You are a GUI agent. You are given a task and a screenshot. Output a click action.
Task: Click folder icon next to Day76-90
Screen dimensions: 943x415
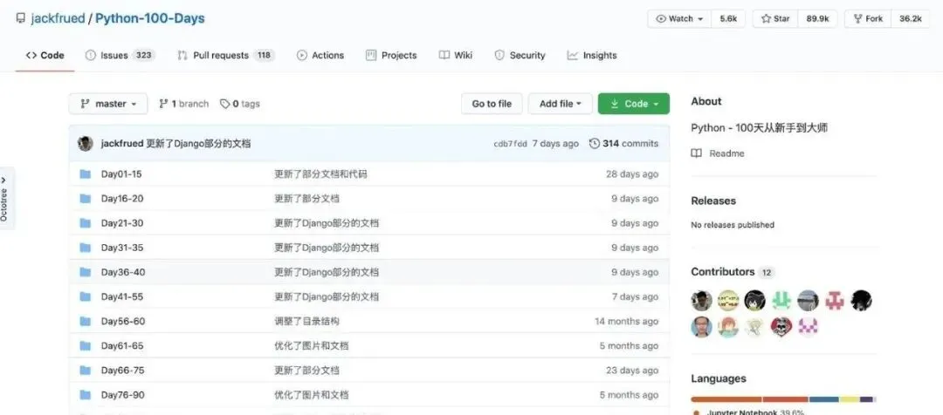(x=86, y=395)
